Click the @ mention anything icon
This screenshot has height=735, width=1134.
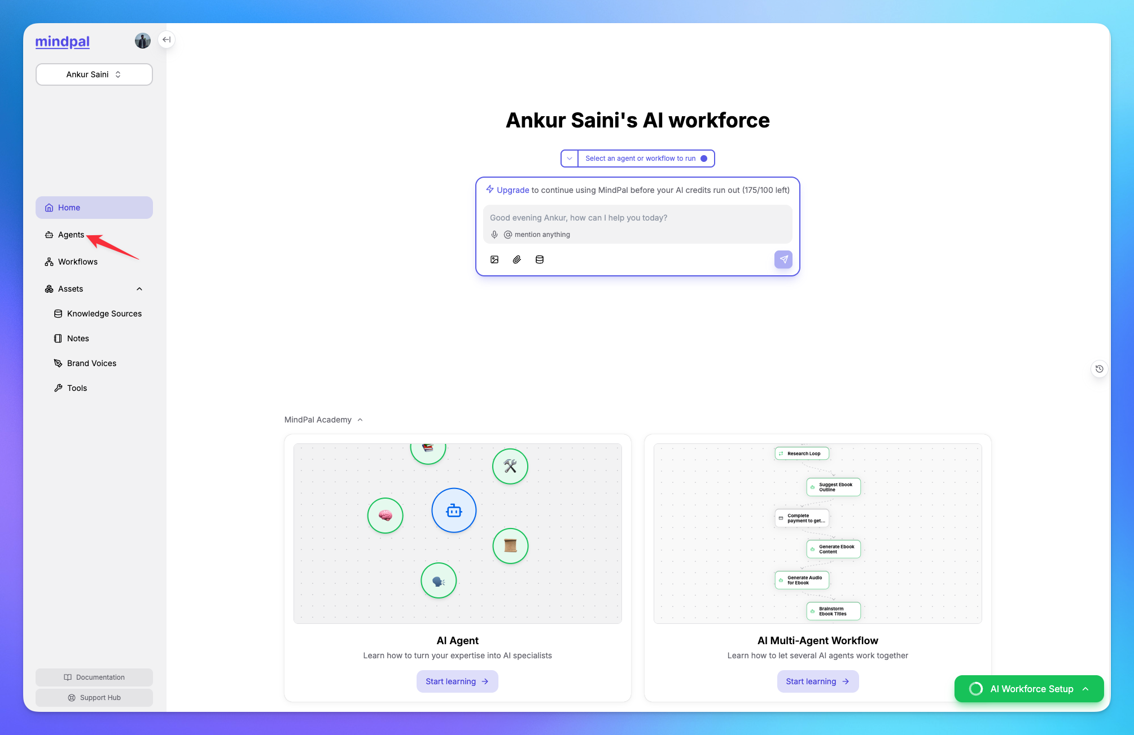coord(507,234)
